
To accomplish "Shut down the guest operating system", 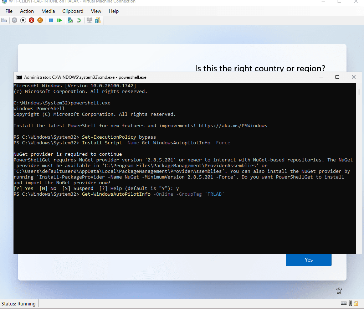I will point(31,20).
